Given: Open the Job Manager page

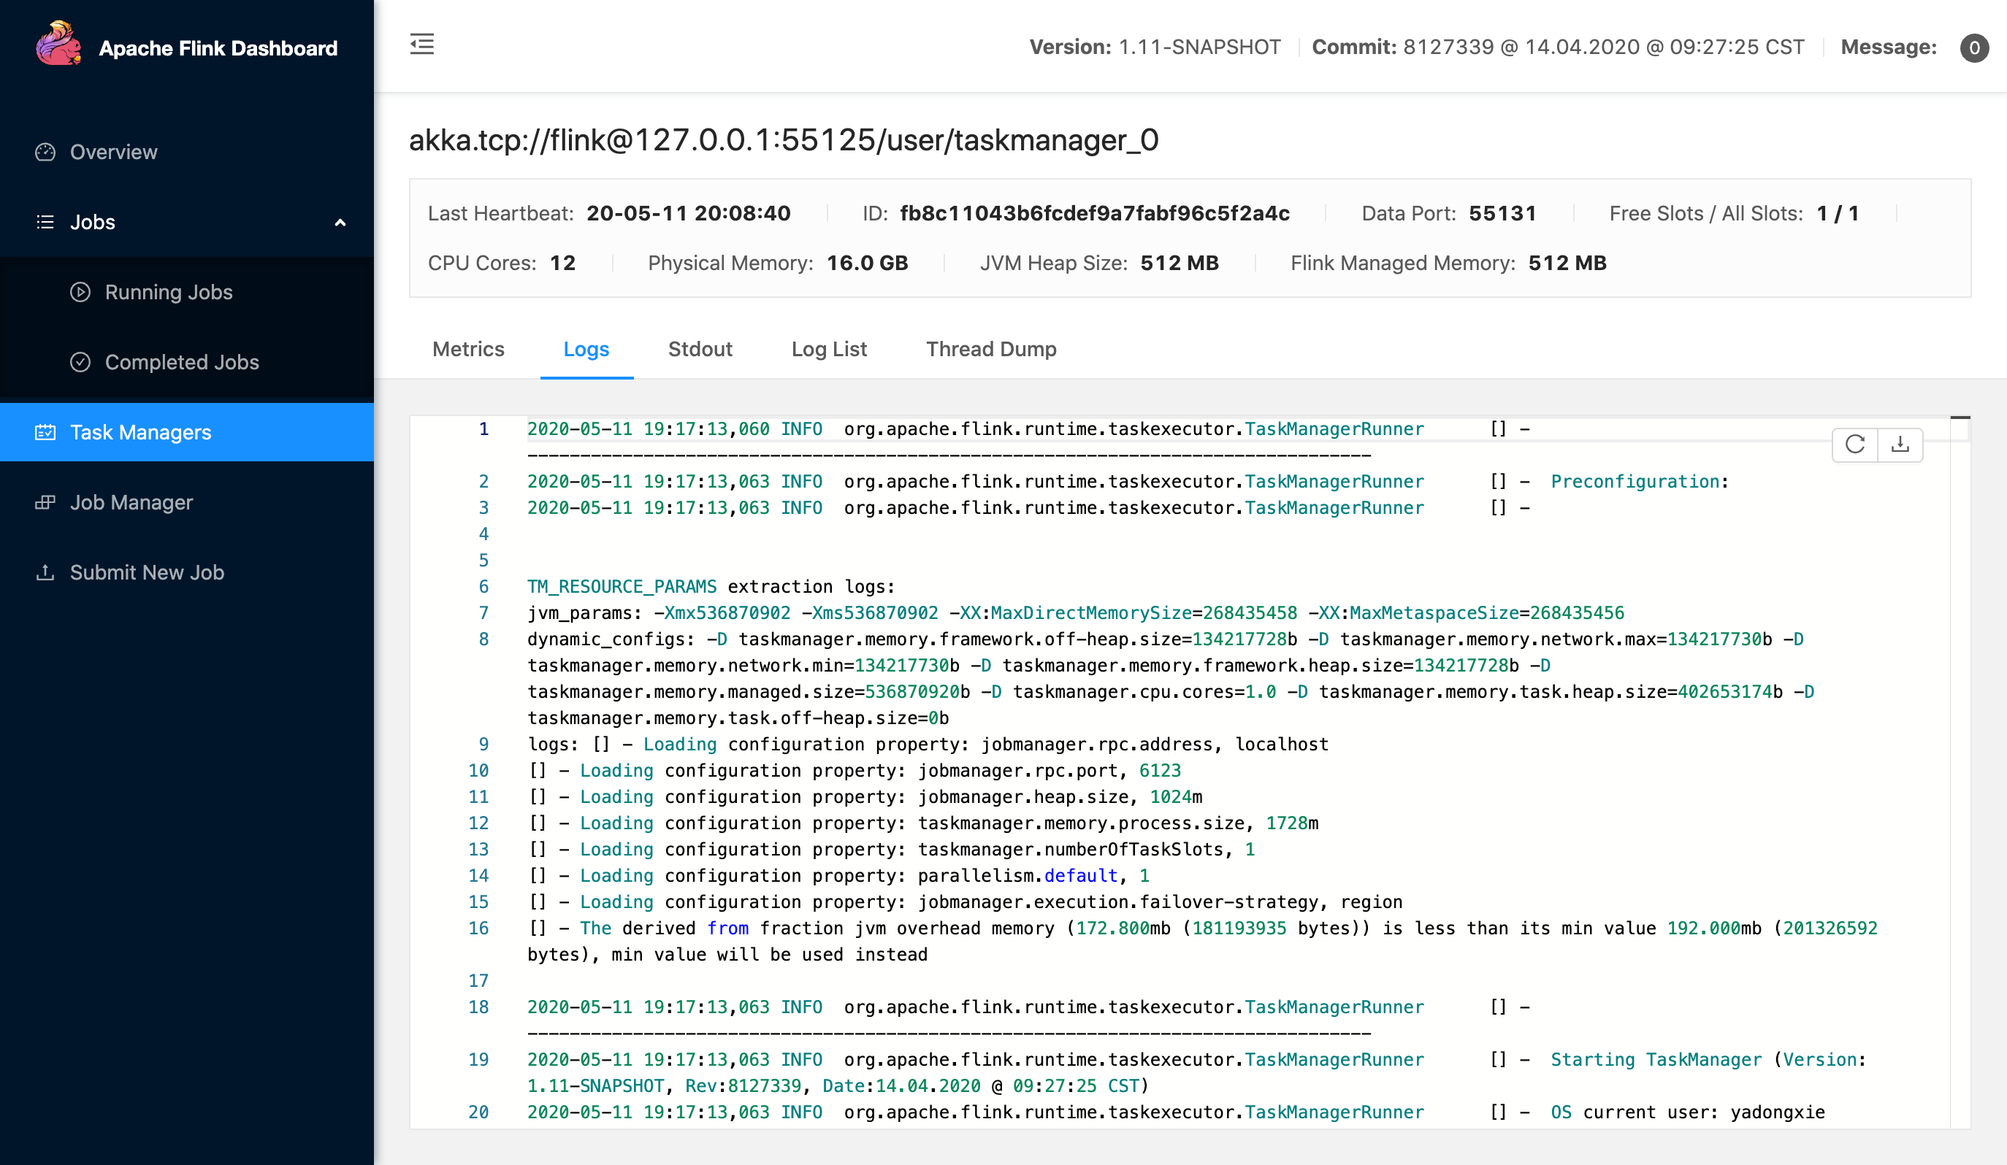Looking at the screenshot, I should (x=186, y=502).
